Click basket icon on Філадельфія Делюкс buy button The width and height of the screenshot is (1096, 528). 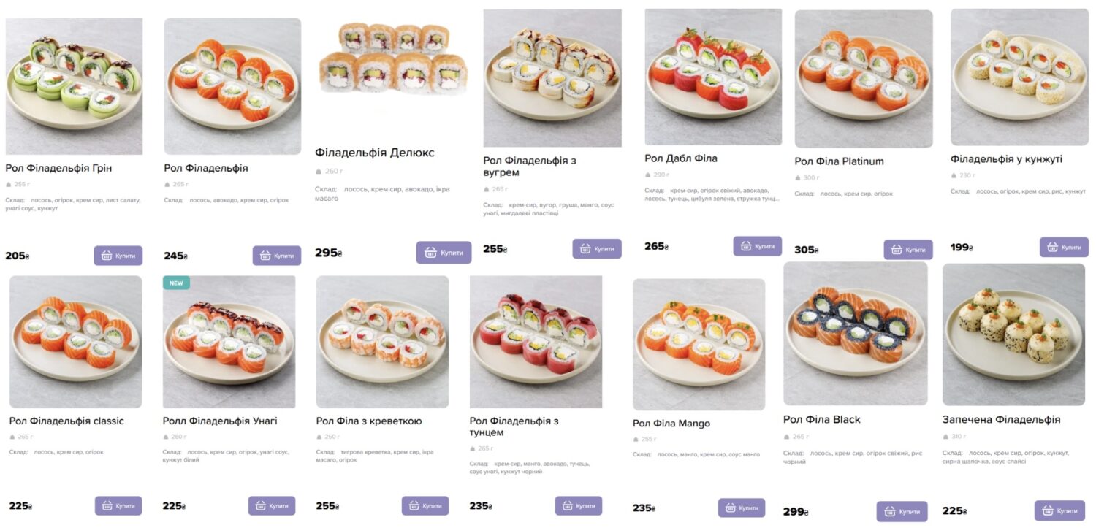pos(430,253)
